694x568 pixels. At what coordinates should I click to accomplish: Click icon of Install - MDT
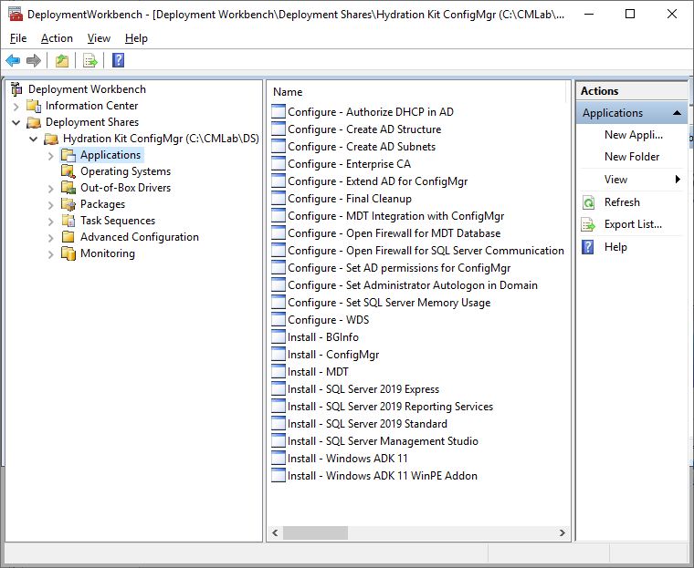(x=279, y=371)
